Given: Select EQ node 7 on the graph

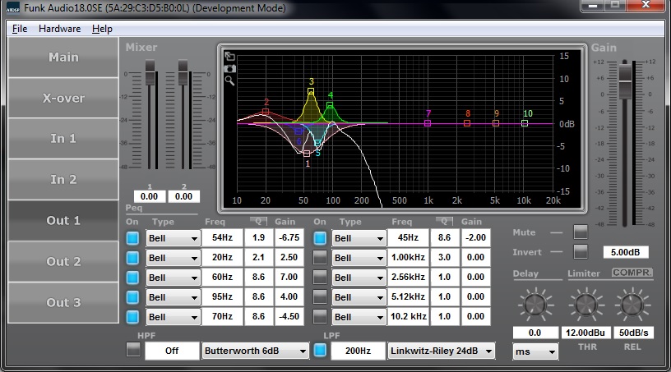Looking at the screenshot, I should (428, 123).
